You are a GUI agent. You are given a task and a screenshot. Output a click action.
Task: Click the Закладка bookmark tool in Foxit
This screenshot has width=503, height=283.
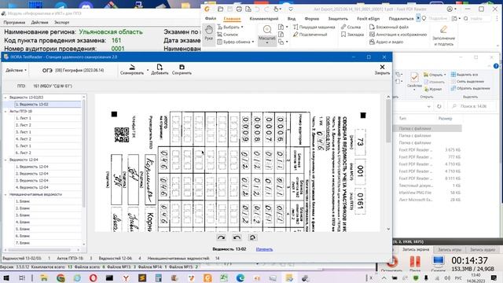(352, 35)
